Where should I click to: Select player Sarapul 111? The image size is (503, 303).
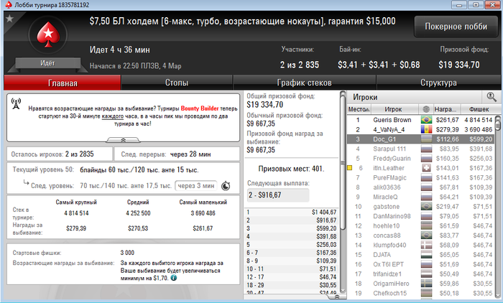click(420, 149)
